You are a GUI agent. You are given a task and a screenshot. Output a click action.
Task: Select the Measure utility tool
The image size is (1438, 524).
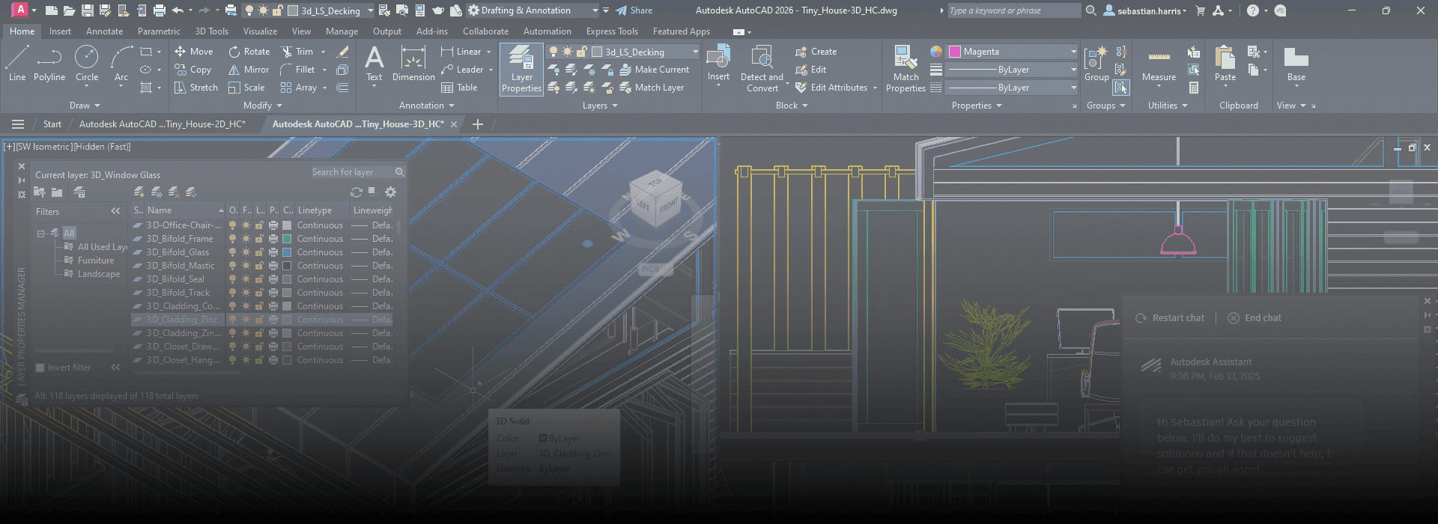1159,64
